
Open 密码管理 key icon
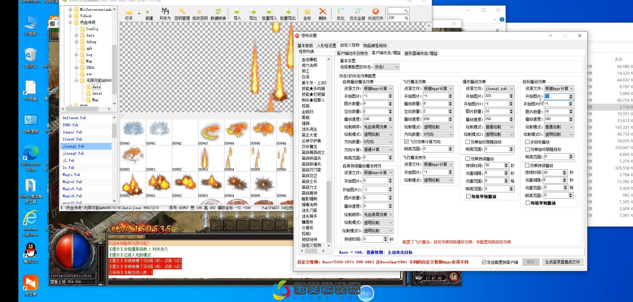(182, 14)
